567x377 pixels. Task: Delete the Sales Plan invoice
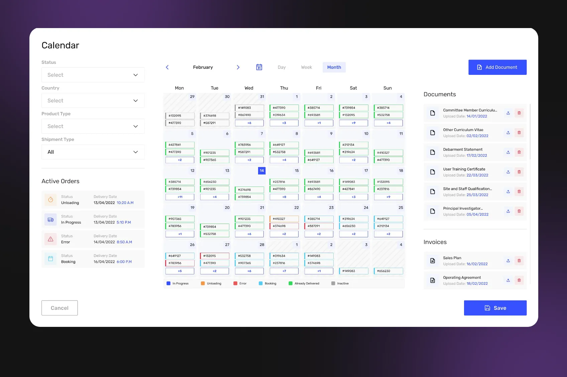[519, 261]
